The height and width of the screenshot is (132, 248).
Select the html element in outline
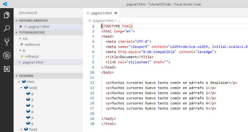click(x=31, y=82)
